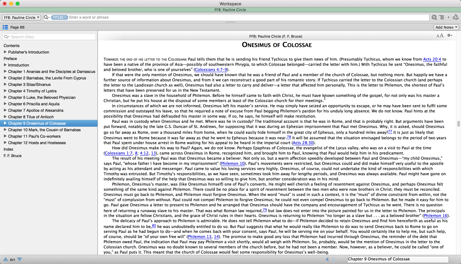Open Chapter 7 Apollos of Alexandria

tap(36, 110)
